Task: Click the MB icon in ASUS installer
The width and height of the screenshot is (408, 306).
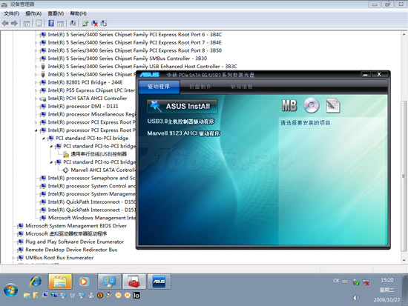Action: (x=289, y=105)
